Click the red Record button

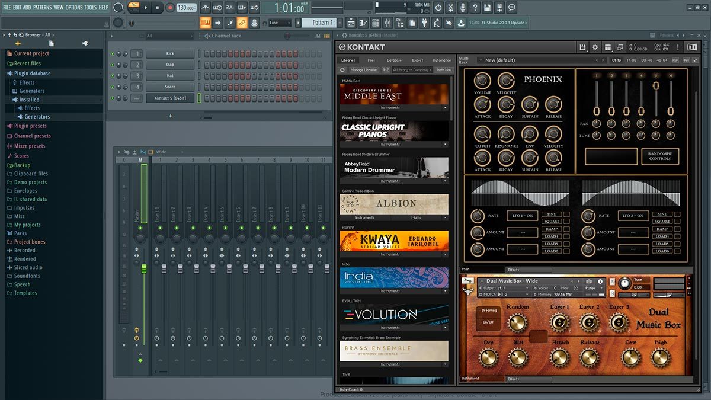pyautogui.click(x=170, y=8)
